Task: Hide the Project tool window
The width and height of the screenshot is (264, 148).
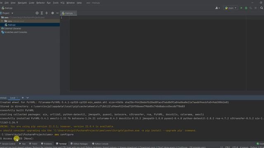Action: [57, 13]
